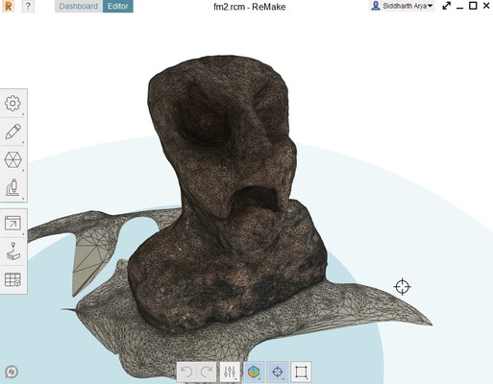Toggle the pivot crosshair button
493x384 pixels.
click(278, 372)
